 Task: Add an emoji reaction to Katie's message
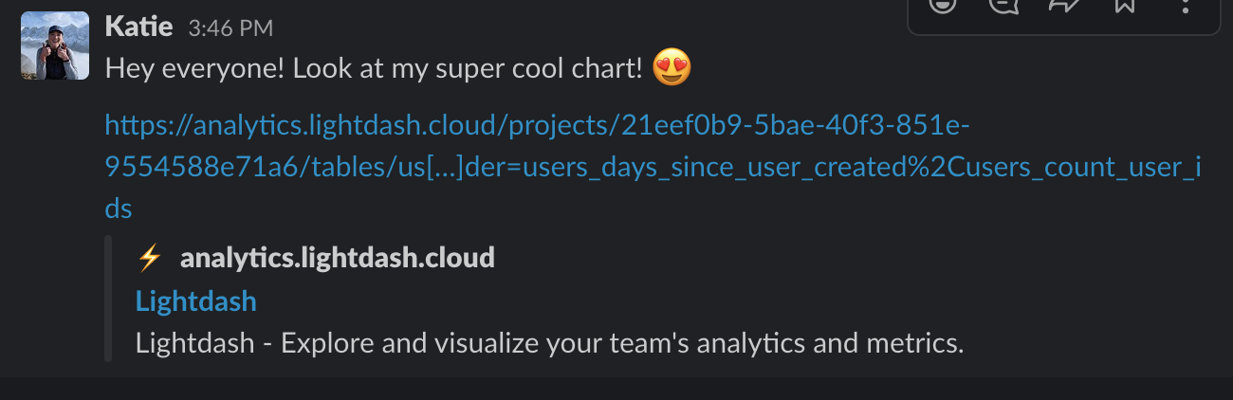pos(943,6)
